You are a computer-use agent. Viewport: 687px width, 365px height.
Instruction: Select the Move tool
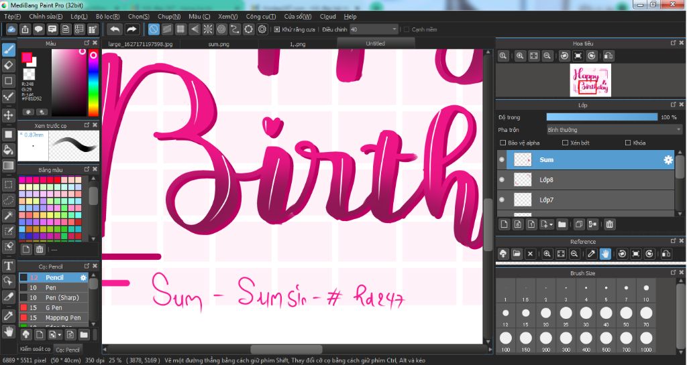[8, 115]
